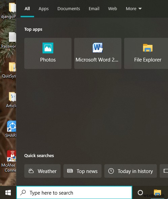Image resolution: width=168 pixels, height=199 pixels.
Task: Switch to the All tab
Action: coord(27,9)
